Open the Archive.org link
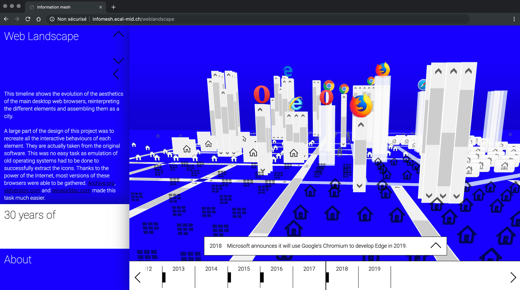The image size is (520, 290). [101, 183]
